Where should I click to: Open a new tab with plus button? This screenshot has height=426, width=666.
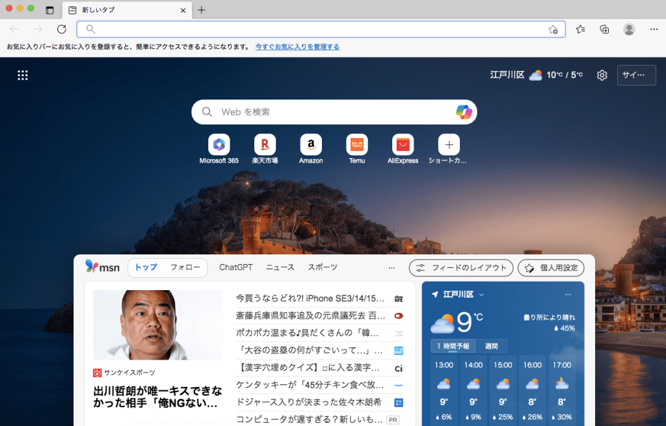click(202, 10)
